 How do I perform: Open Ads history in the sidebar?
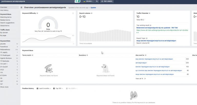(x=4, y=10)
